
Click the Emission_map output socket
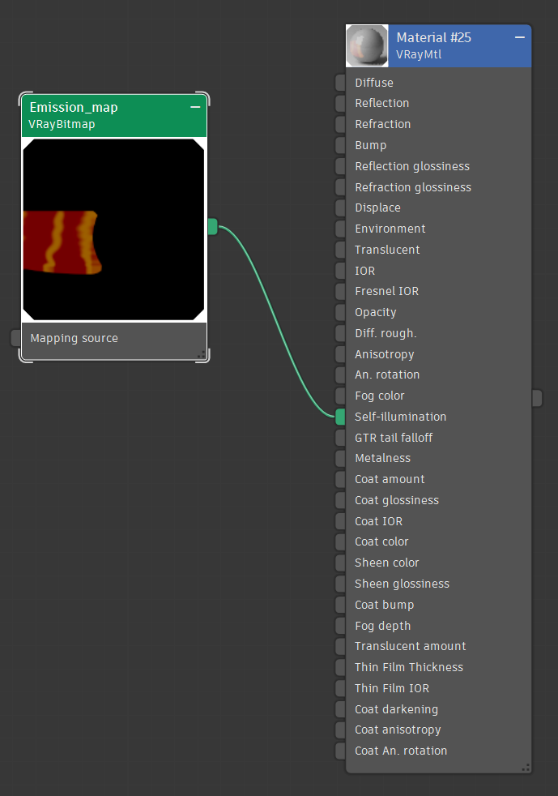click(212, 227)
